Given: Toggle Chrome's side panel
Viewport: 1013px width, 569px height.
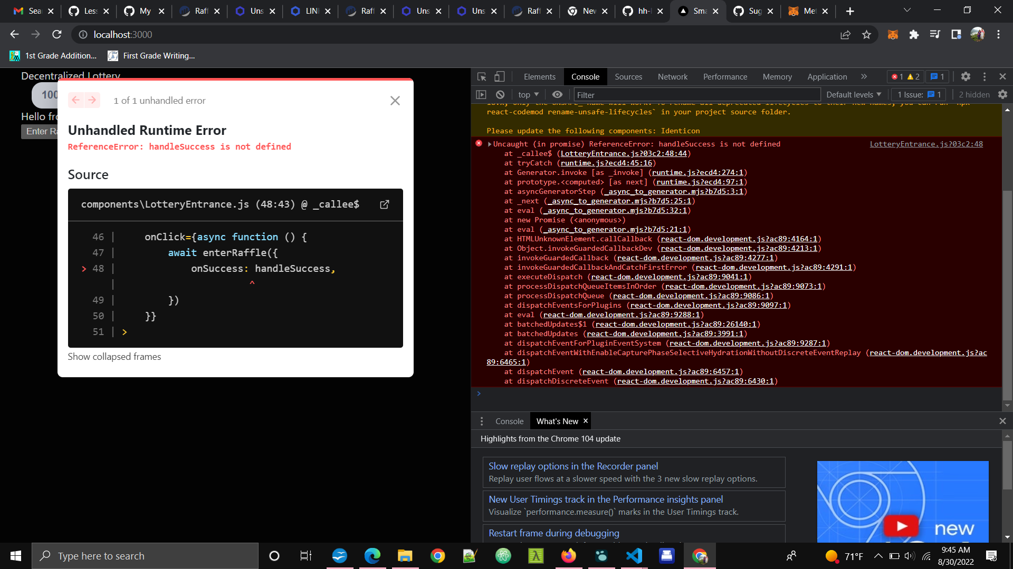Looking at the screenshot, I should click(x=955, y=34).
